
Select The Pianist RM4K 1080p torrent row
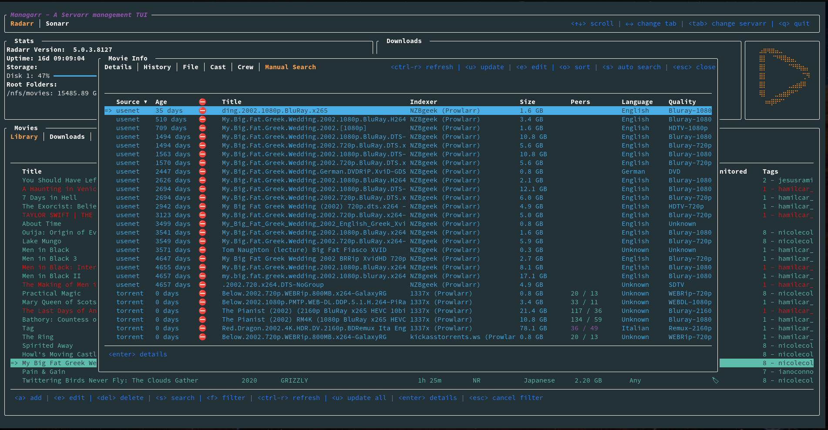313,319
